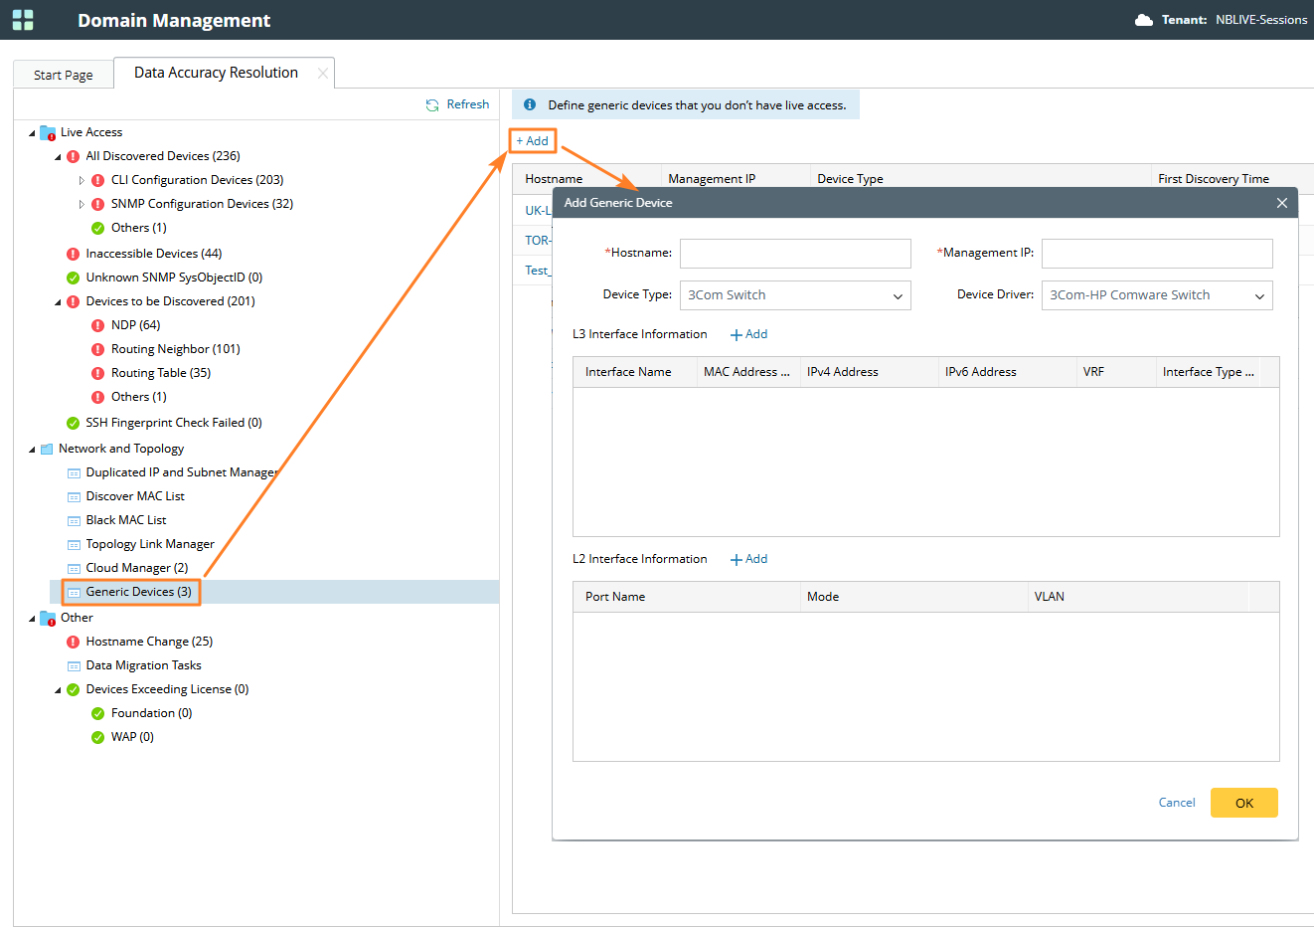Click list icon next to Black MAC List
The height and width of the screenshot is (928, 1314).
[74, 520]
